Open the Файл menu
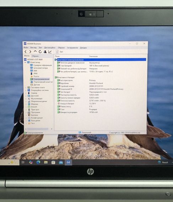 26,47
